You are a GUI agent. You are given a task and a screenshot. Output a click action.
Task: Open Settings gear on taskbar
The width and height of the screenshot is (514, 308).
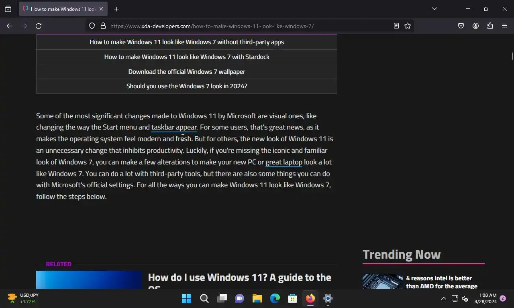coord(328,298)
